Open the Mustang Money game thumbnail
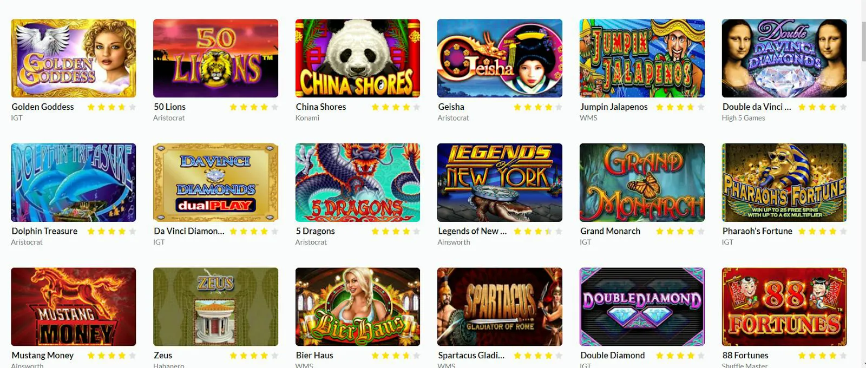 click(74, 307)
